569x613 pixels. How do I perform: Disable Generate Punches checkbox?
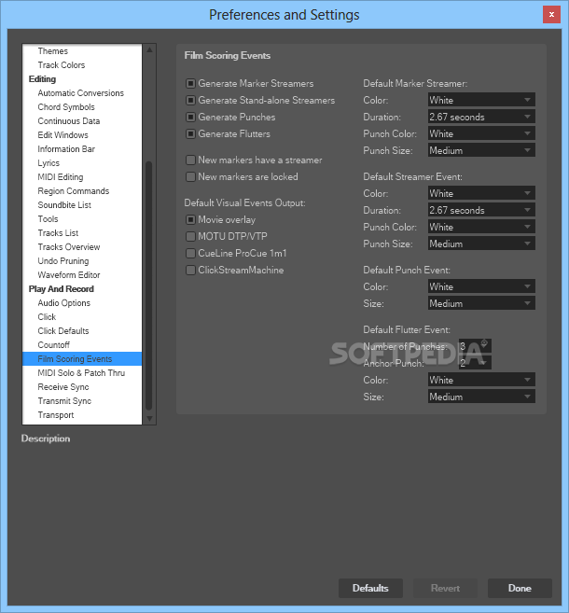(x=190, y=117)
